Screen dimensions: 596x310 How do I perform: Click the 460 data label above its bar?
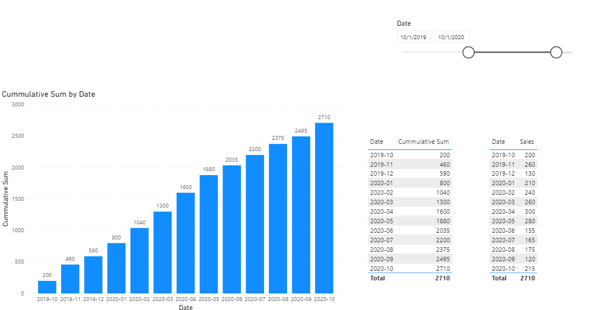[x=70, y=259]
